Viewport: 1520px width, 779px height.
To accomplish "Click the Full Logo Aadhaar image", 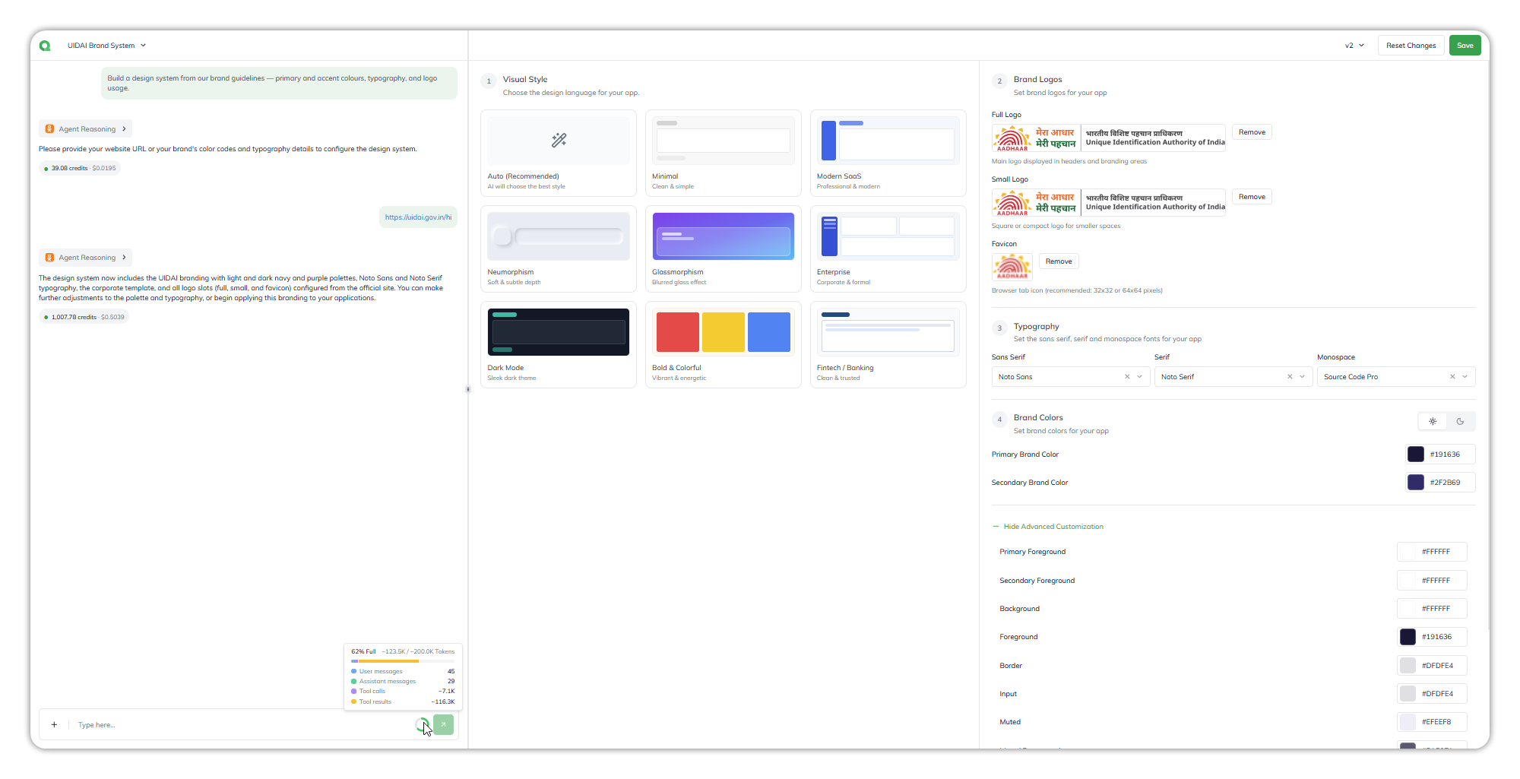I will click(x=1109, y=138).
